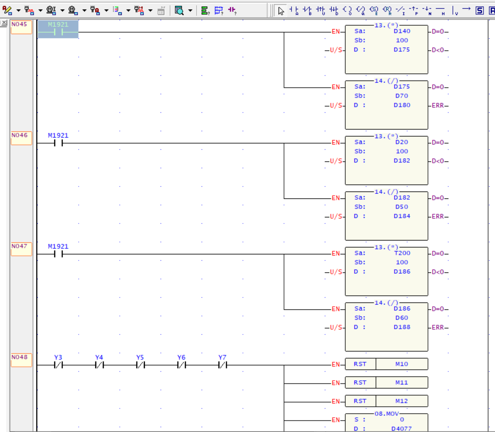
Task: Pick the normally open contact A tool
Action: (x=294, y=11)
